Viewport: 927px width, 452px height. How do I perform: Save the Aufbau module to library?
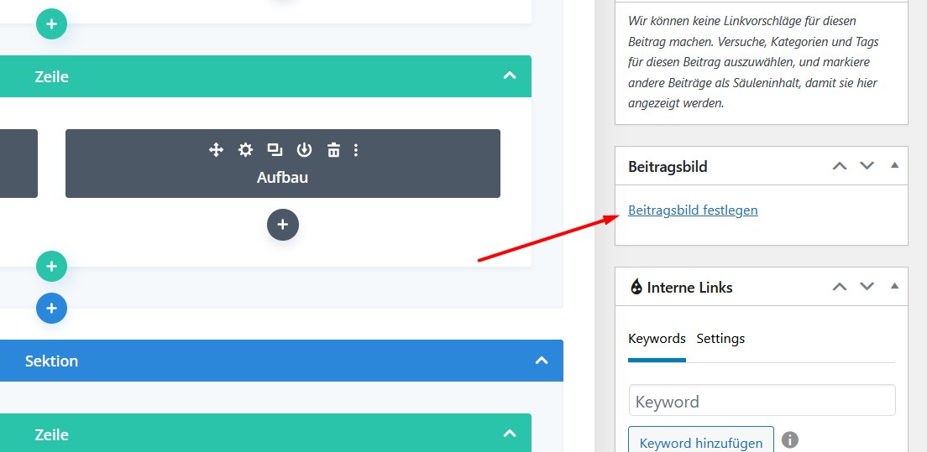(304, 150)
